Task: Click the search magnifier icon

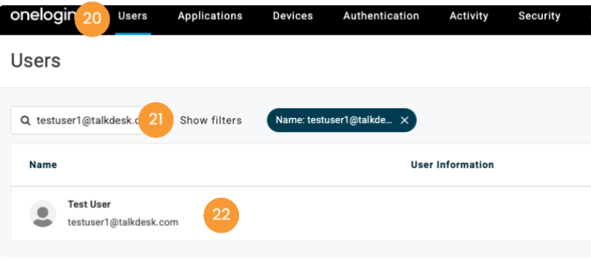Action: [25, 121]
